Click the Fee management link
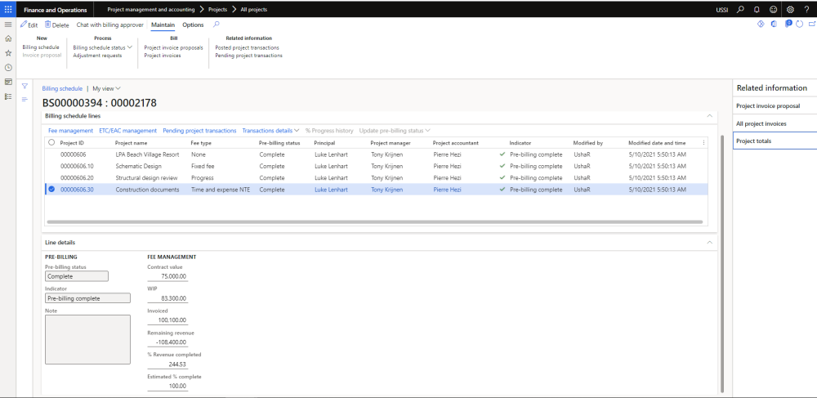The height and width of the screenshot is (398, 817). point(70,131)
